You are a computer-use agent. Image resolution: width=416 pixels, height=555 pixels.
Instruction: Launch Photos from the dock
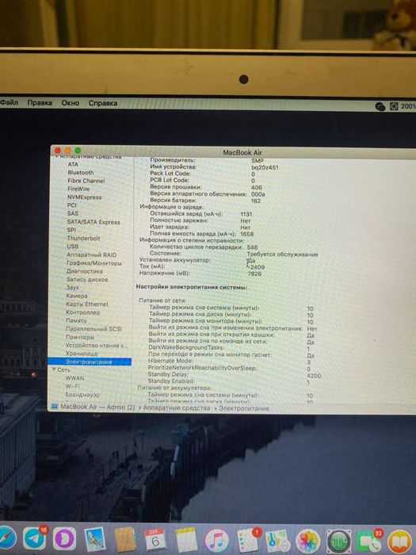coord(308,542)
